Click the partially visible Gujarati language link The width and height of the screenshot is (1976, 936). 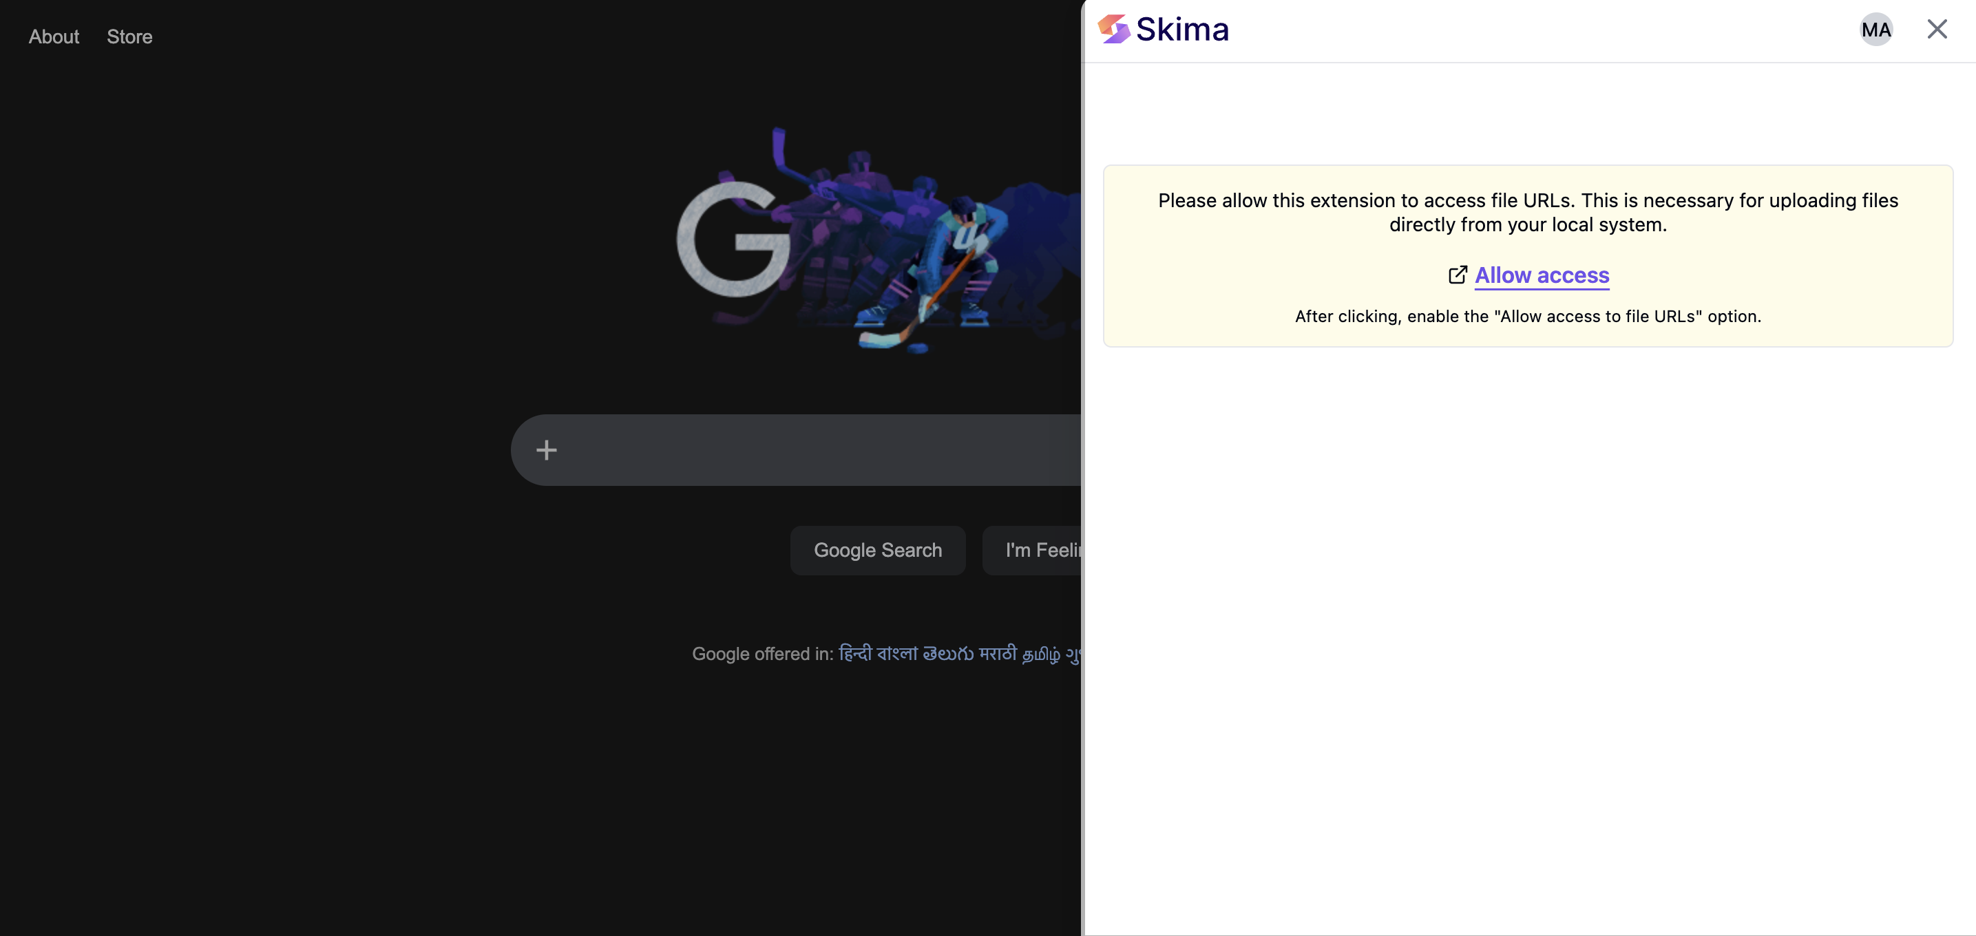[1073, 655]
